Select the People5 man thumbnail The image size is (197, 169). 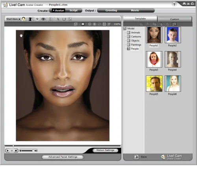[x=154, y=84]
